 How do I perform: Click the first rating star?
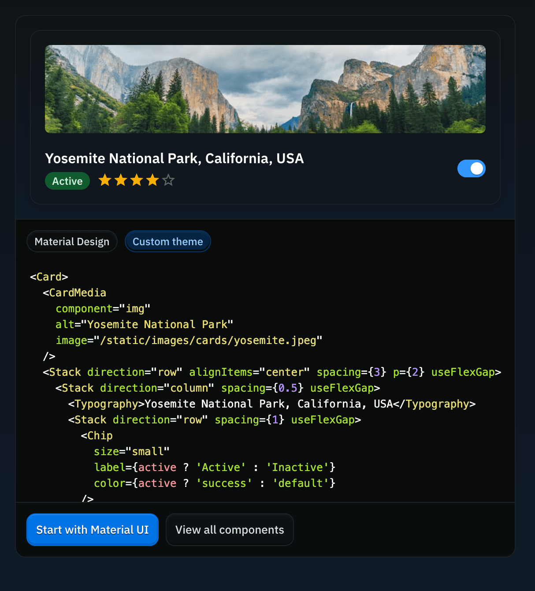click(105, 180)
